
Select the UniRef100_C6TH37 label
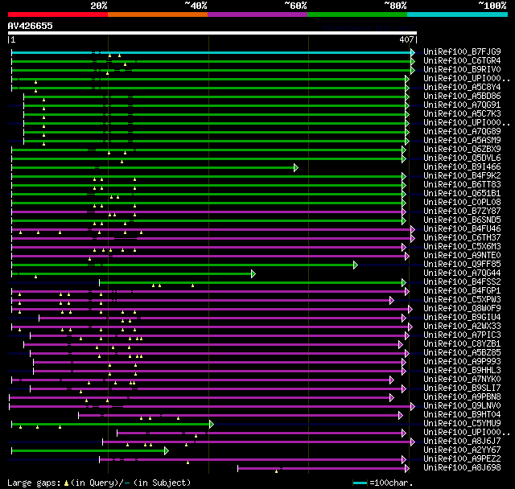(x=462, y=238)
